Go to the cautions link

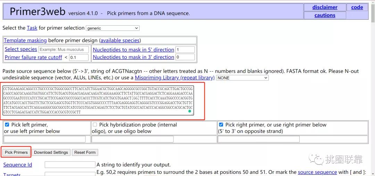[325, 15]
